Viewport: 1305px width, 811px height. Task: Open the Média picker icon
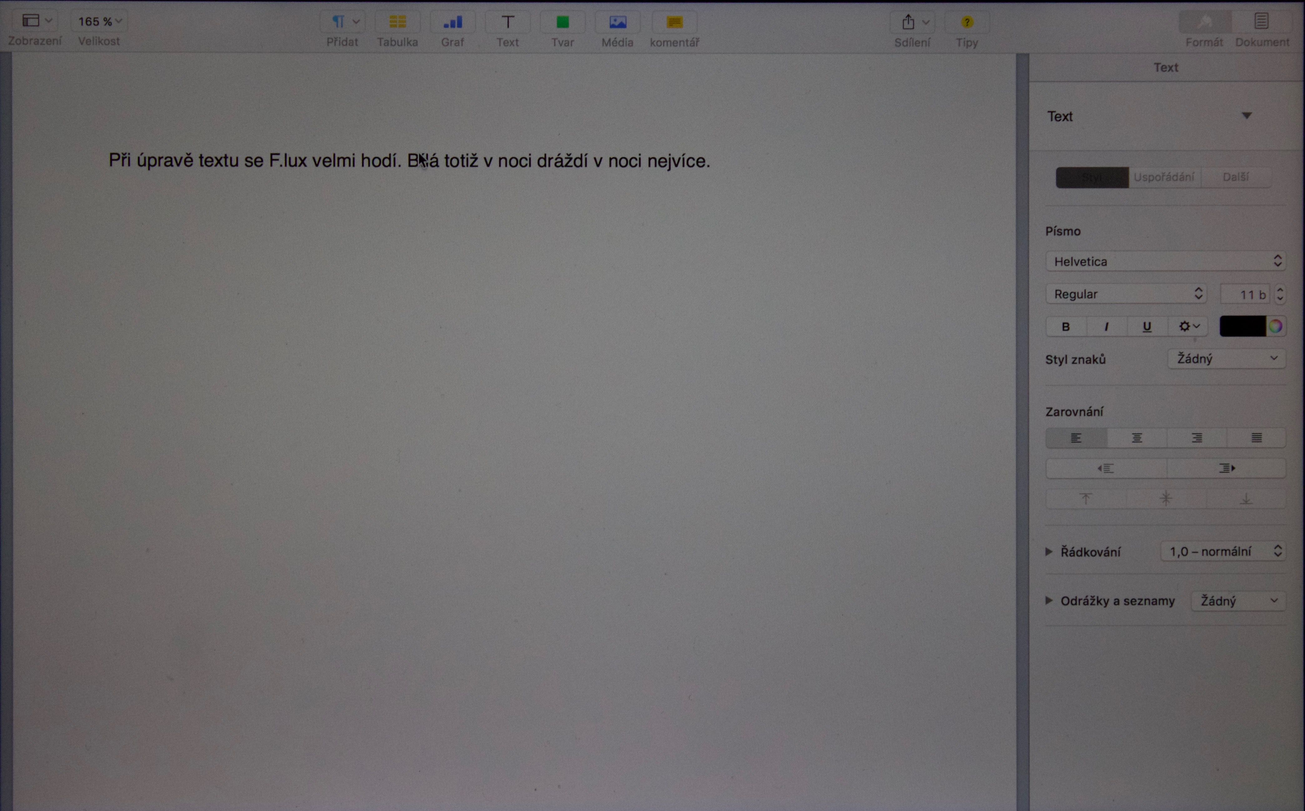coord(617,22)
